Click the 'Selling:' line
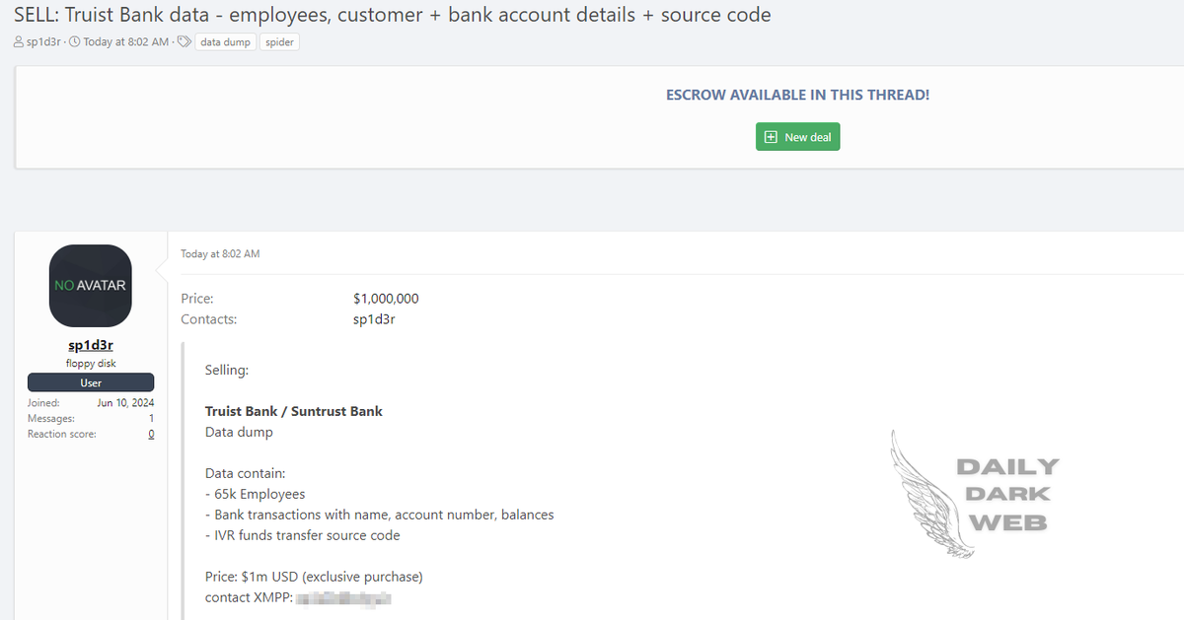1184x620 pixels. tap(227, 371)
